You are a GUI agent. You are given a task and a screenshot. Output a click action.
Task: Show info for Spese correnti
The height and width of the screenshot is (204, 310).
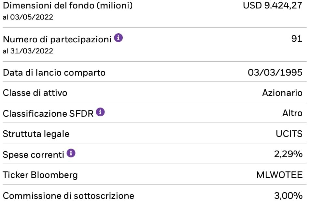click(x=71, y=153)
